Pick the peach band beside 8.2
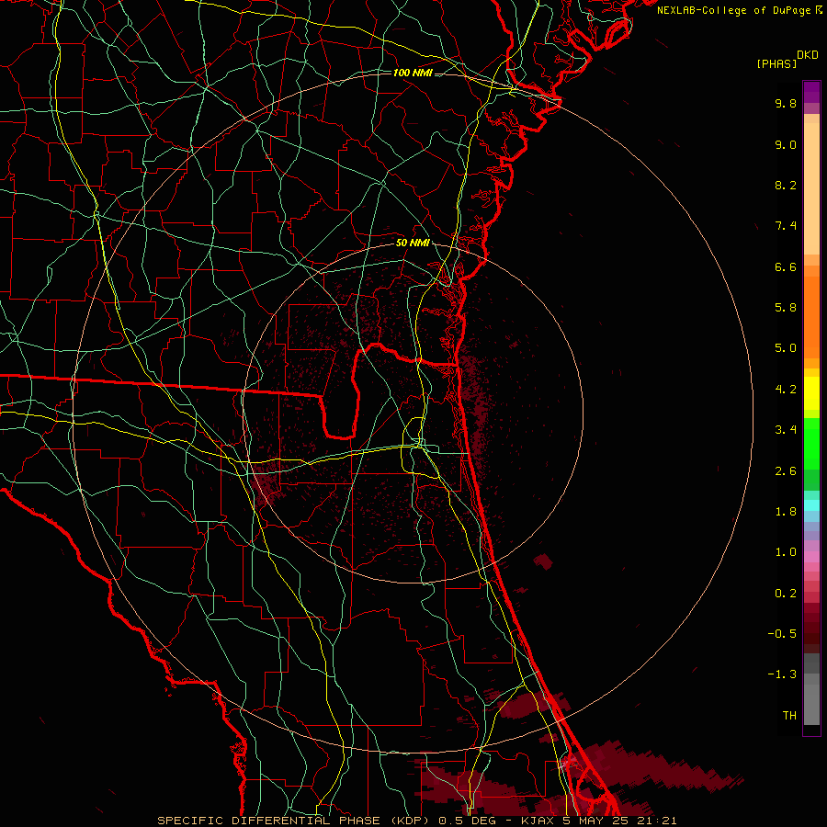This screenshot has width=827, height=827. [x=811, y=188]
